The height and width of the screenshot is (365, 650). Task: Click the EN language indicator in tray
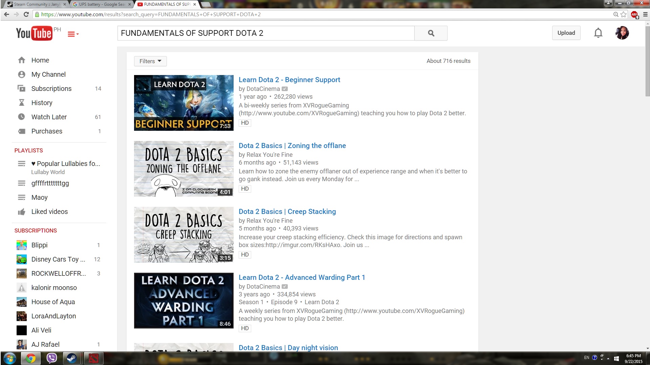(586, 358)
